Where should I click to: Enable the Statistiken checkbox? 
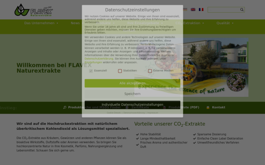click(120, 71)
